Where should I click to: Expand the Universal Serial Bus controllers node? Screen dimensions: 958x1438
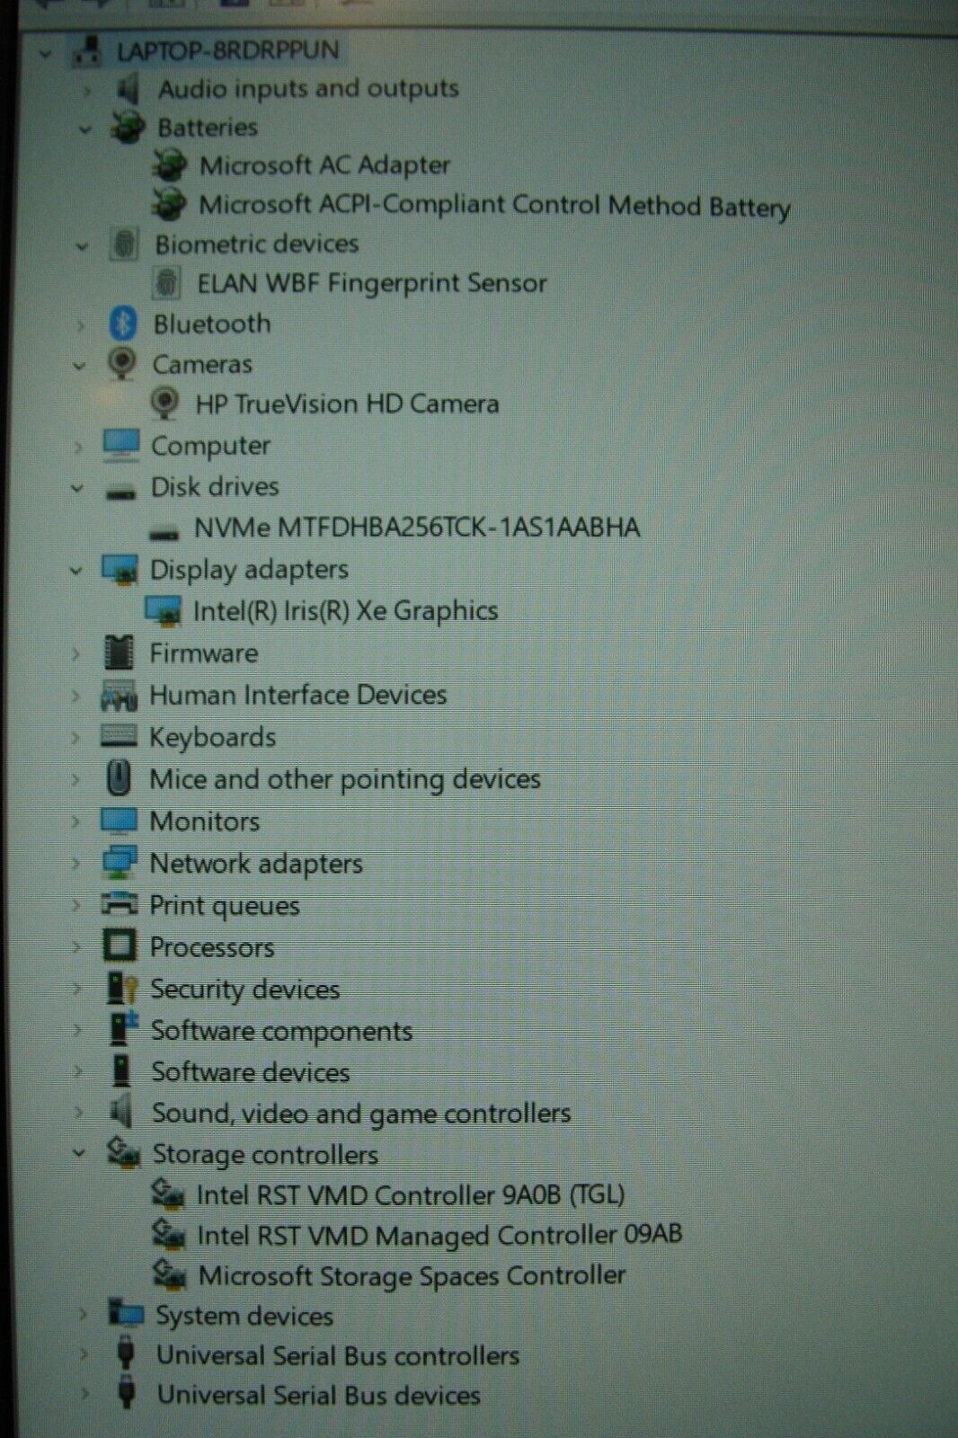84,1355
